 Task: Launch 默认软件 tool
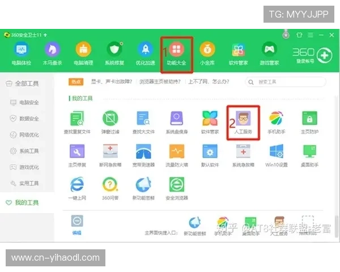[210, 155]
